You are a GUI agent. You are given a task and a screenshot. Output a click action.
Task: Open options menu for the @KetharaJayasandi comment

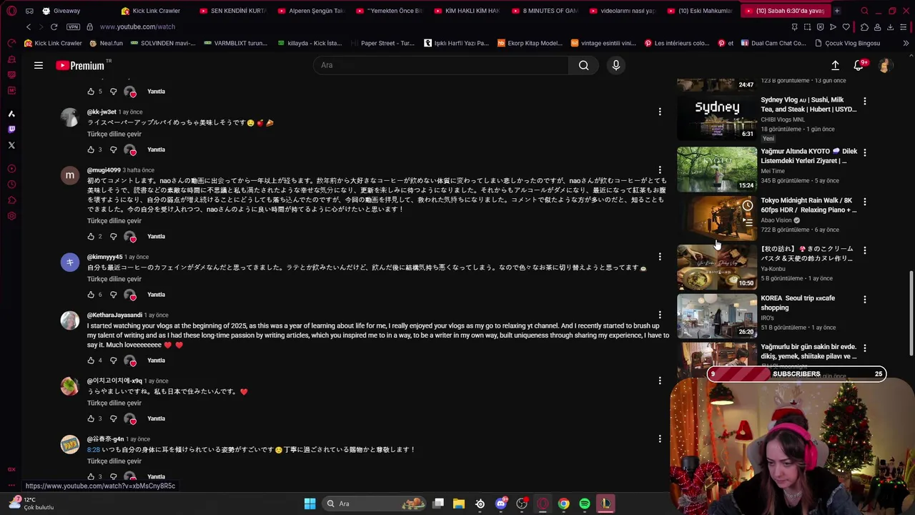click(660, 315)
